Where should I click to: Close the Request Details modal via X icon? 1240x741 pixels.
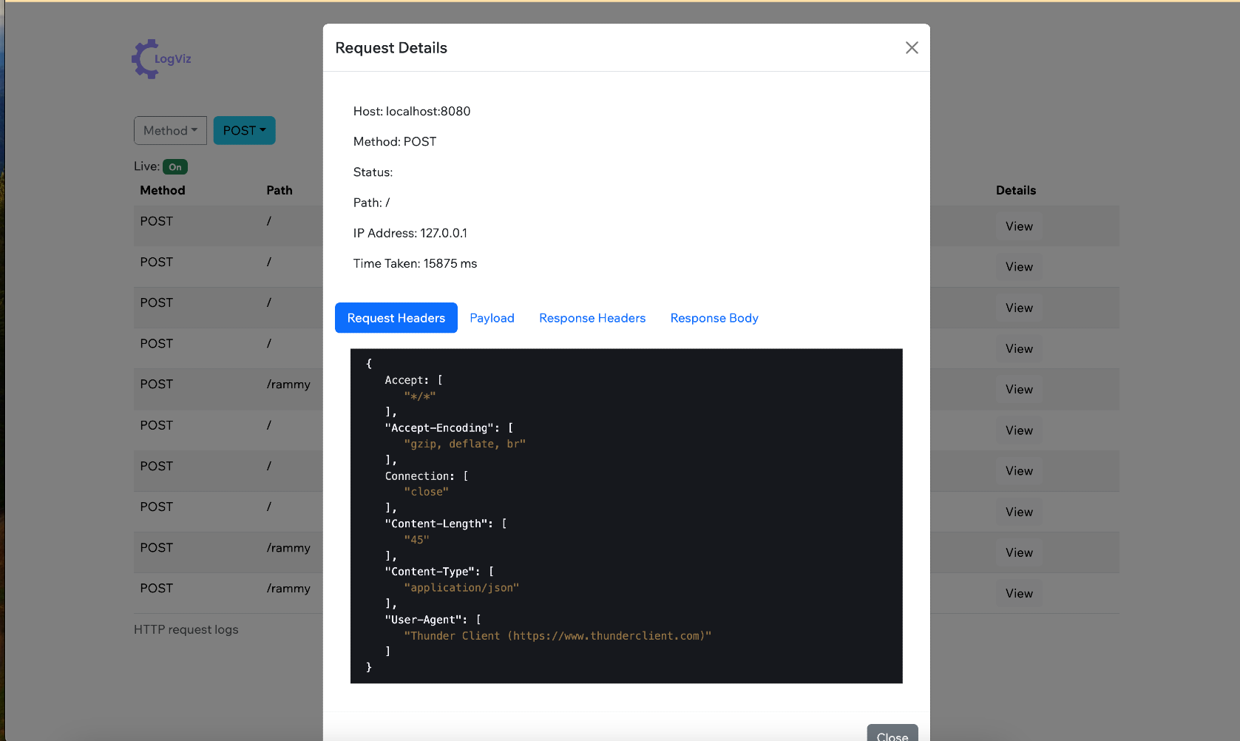click(x=912, y=47)
